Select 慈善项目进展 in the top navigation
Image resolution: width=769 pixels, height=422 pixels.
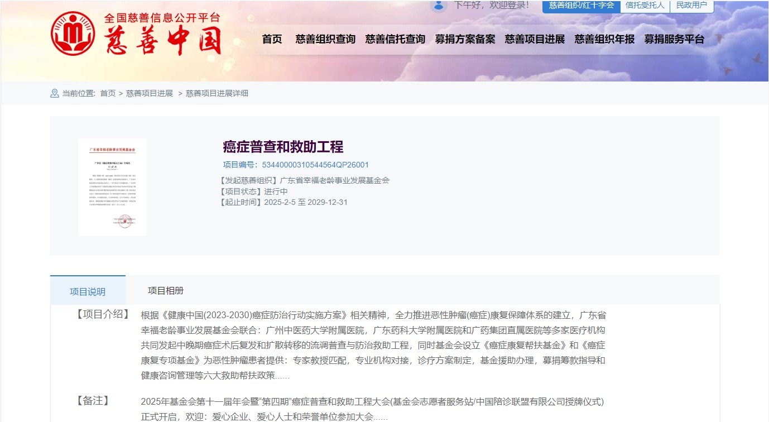535,39
